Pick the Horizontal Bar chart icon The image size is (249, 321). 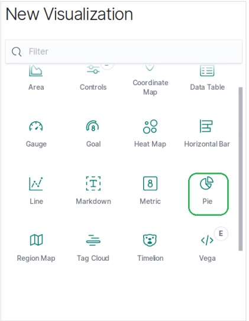[x=206, y=126]
